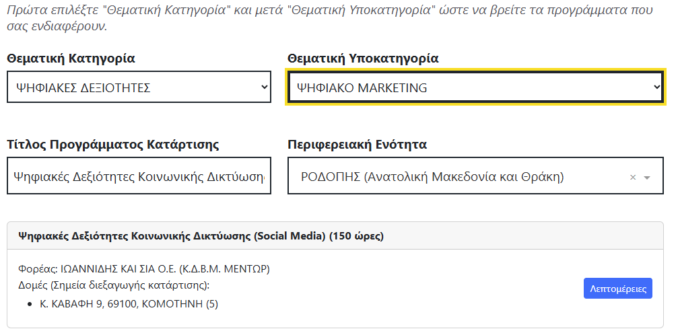Click the "(150 ώρες)" text in the card header
678x335 pixels.
[x=356, y=236]
